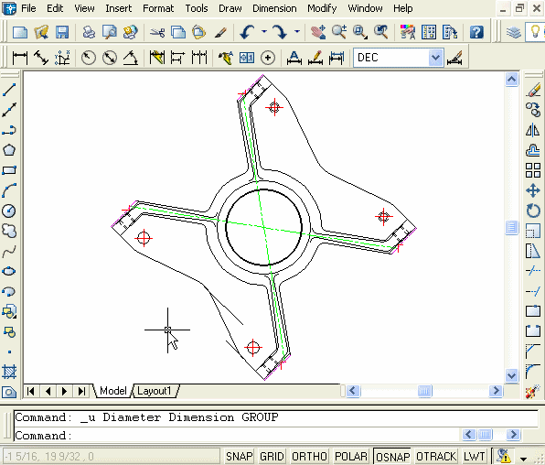Select the Mirror modify tool

pos(533,130)
